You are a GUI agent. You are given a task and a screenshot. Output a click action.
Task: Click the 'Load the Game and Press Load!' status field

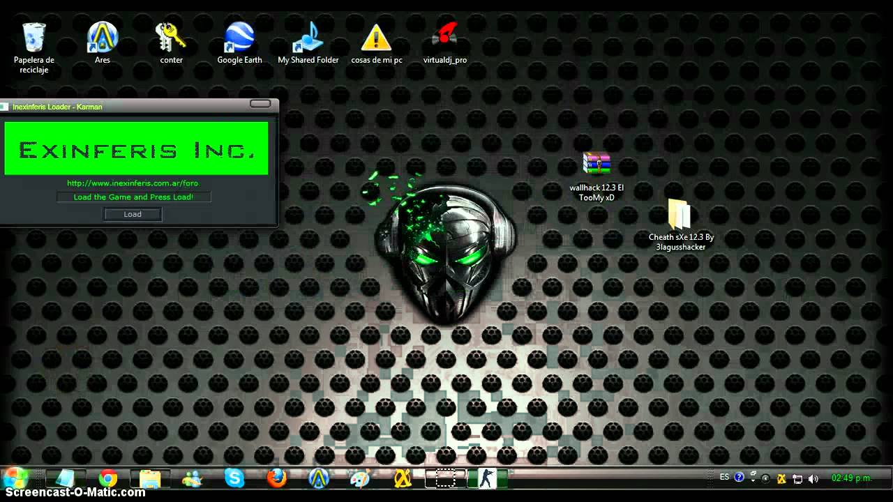[x=133, y=197]
